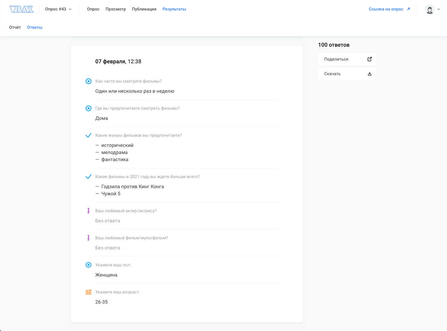
Task: Click radio icon beside gender question
Action: [89, 265]
